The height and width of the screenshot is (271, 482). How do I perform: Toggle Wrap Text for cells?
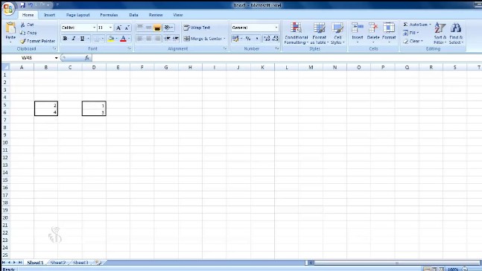(197, 28)
